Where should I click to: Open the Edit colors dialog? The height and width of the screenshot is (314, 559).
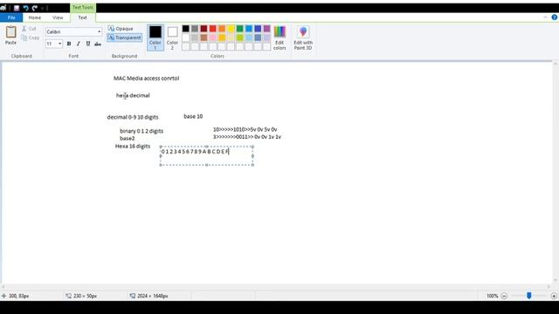pyautogui.click(x=279, y=38)
